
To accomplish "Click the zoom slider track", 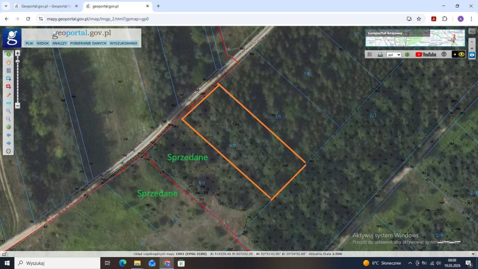I will 18,79.
